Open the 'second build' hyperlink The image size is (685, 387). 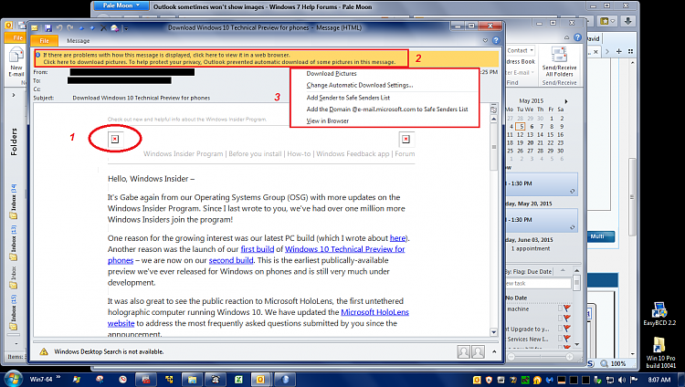click(231, 260)
